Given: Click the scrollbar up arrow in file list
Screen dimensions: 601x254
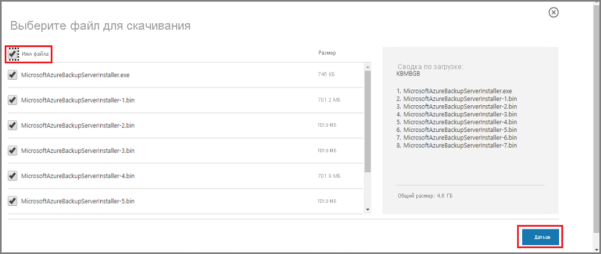Looking at the screenshot, I should 368,67.
